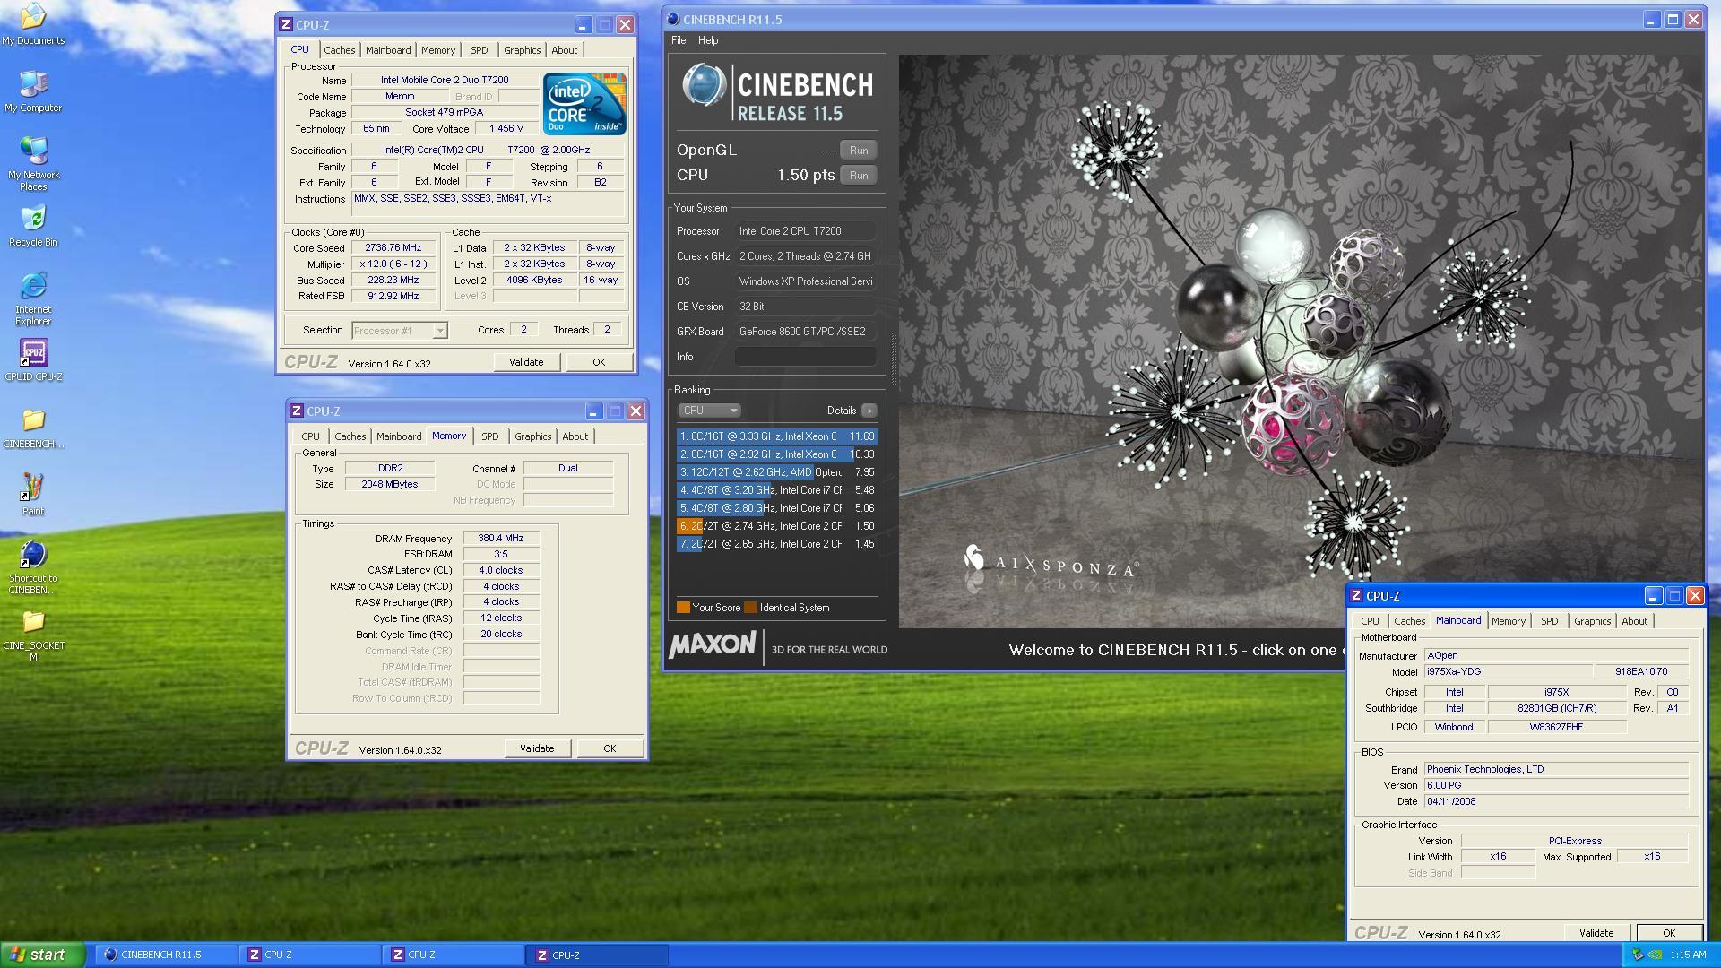The image size is (1721, 968).
Task: Click the Identical System brown swatch
Action: point(750,608)
